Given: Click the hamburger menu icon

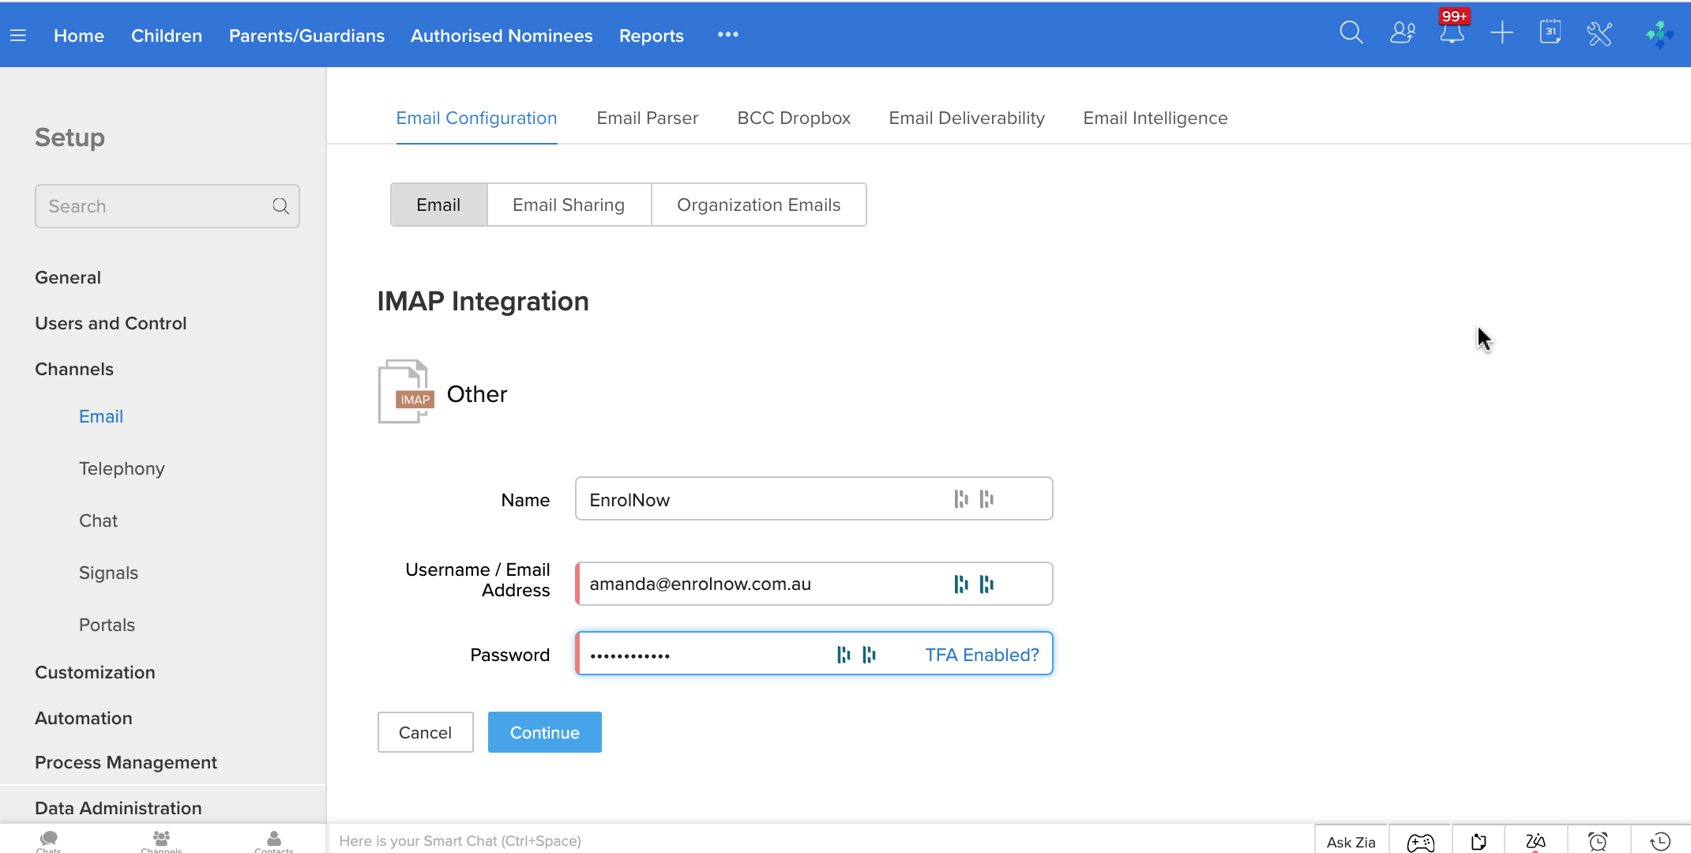Looking at the screenshot, I should [x=18, y=36].
